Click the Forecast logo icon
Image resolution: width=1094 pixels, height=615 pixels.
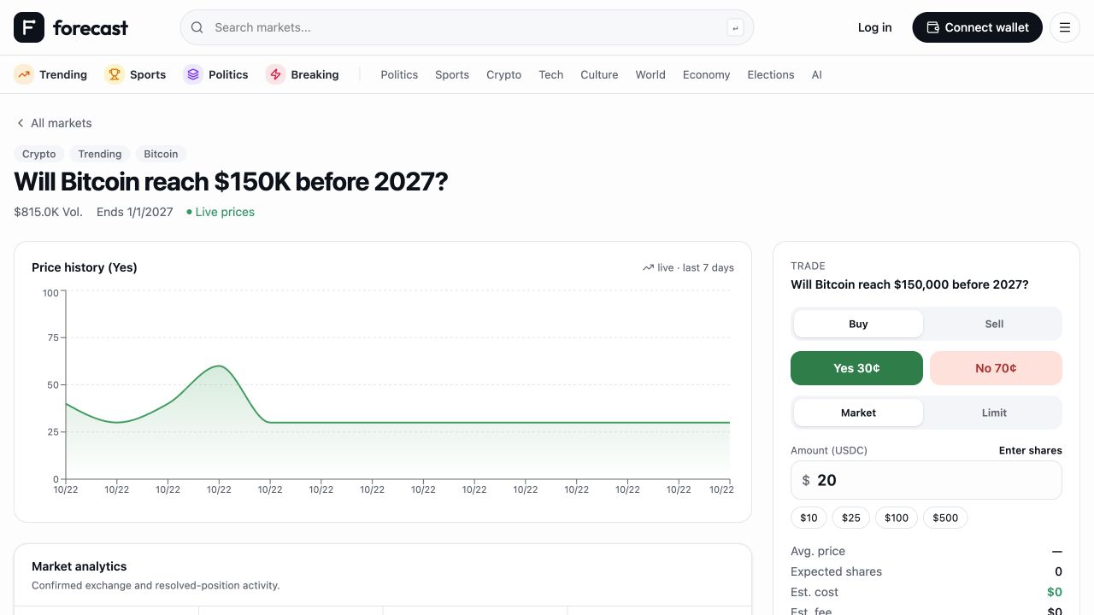(29, 27)
